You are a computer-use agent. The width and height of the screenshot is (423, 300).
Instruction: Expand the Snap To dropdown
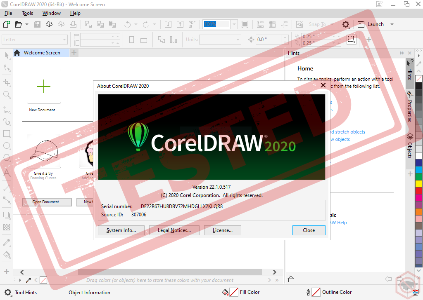tap(332, 24)
